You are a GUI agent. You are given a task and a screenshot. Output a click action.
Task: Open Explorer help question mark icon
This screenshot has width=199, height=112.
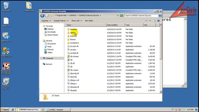(x=158, y=21)
